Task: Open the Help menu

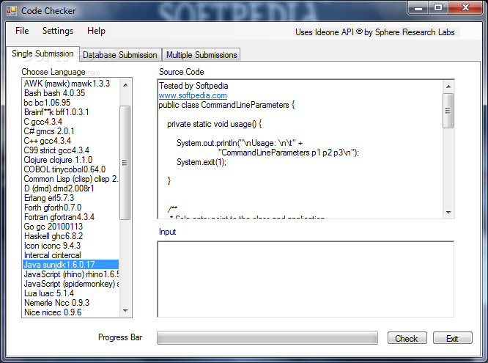Action: tap(96, 31)
